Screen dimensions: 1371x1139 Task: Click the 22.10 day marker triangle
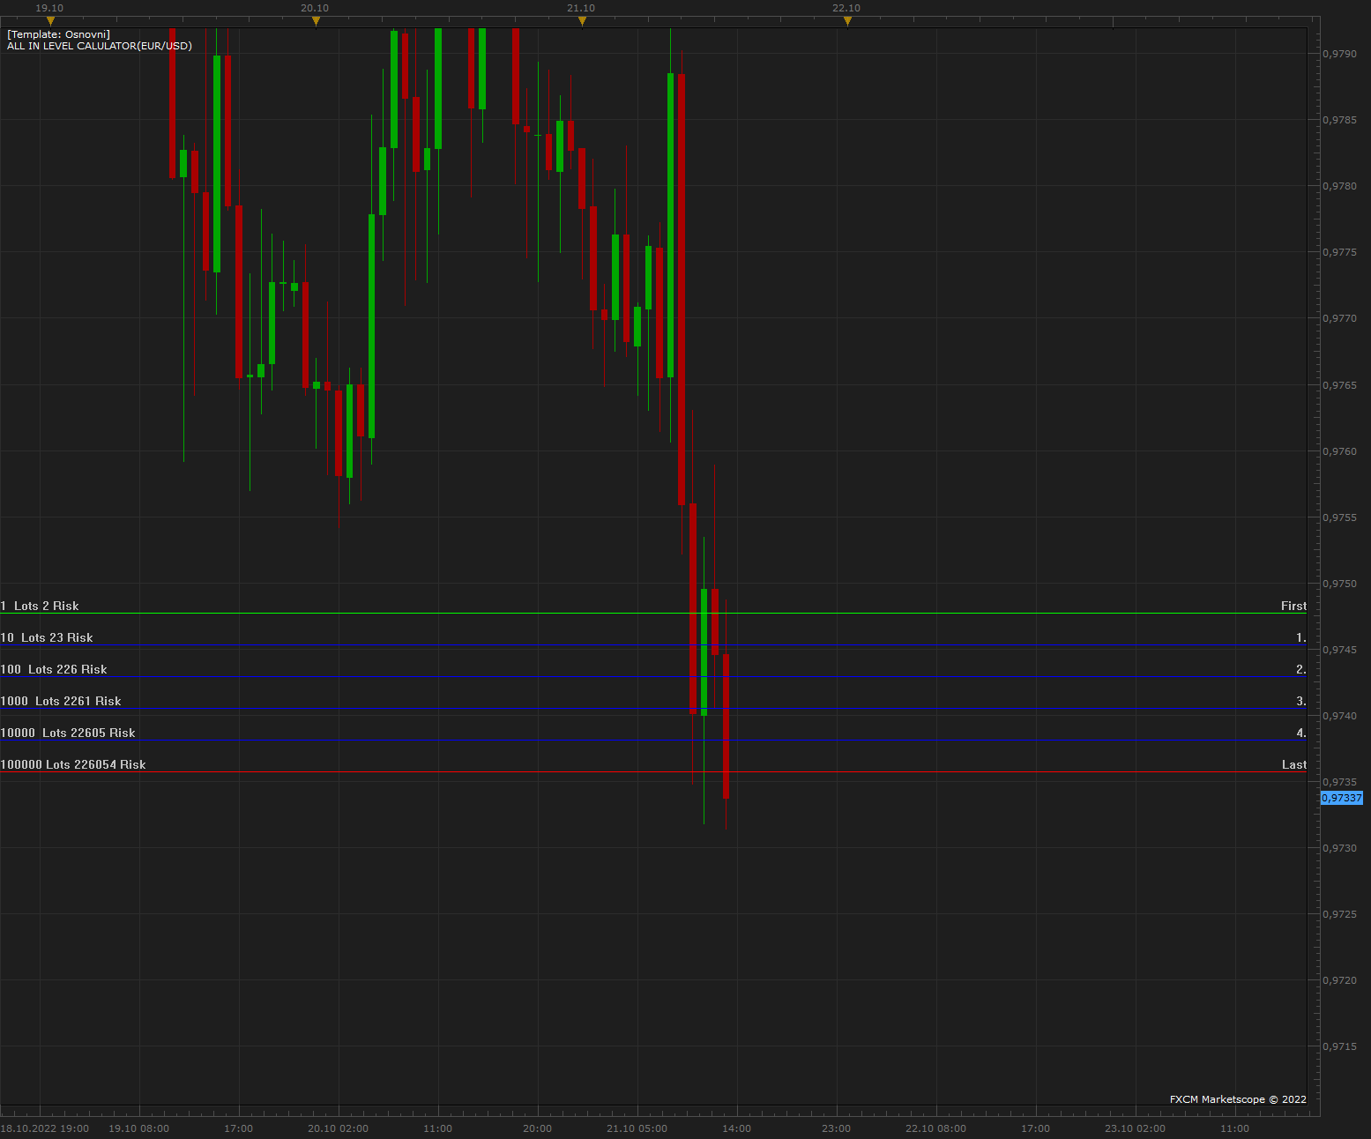coord(847,21)
